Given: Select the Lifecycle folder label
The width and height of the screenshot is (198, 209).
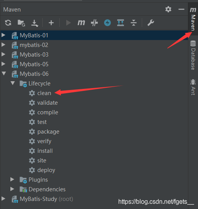Looking at the screenshot, I should 40,84.
